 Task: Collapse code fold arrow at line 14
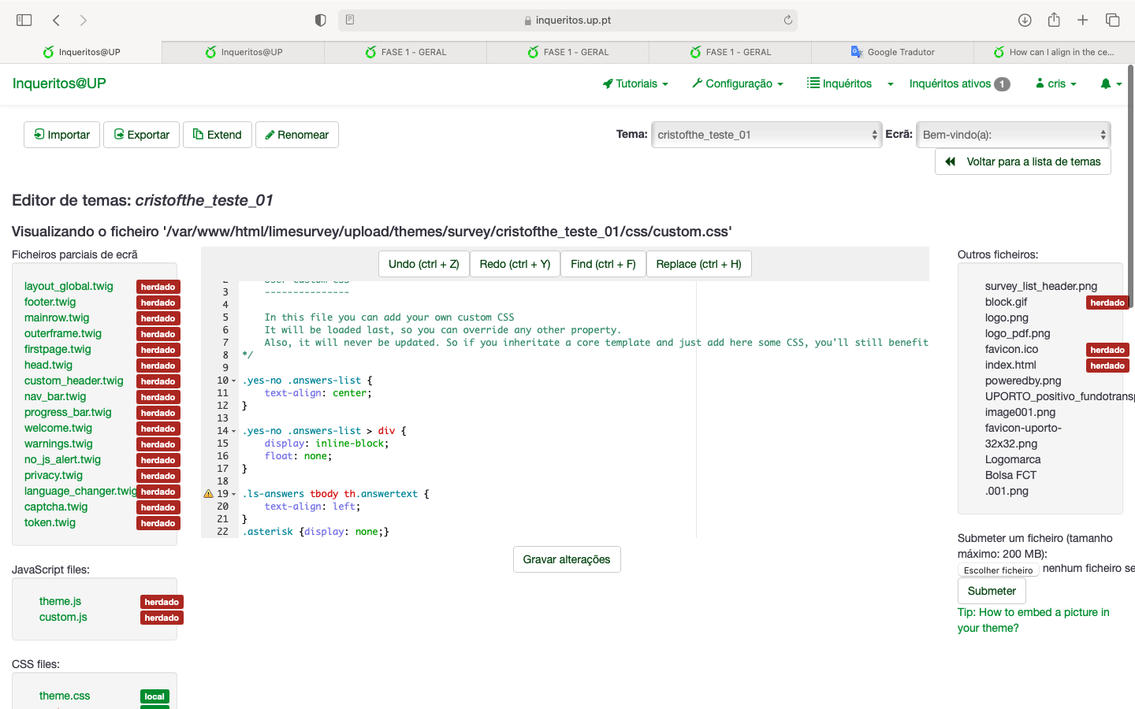pyautogui.click(x=233, y=432)
